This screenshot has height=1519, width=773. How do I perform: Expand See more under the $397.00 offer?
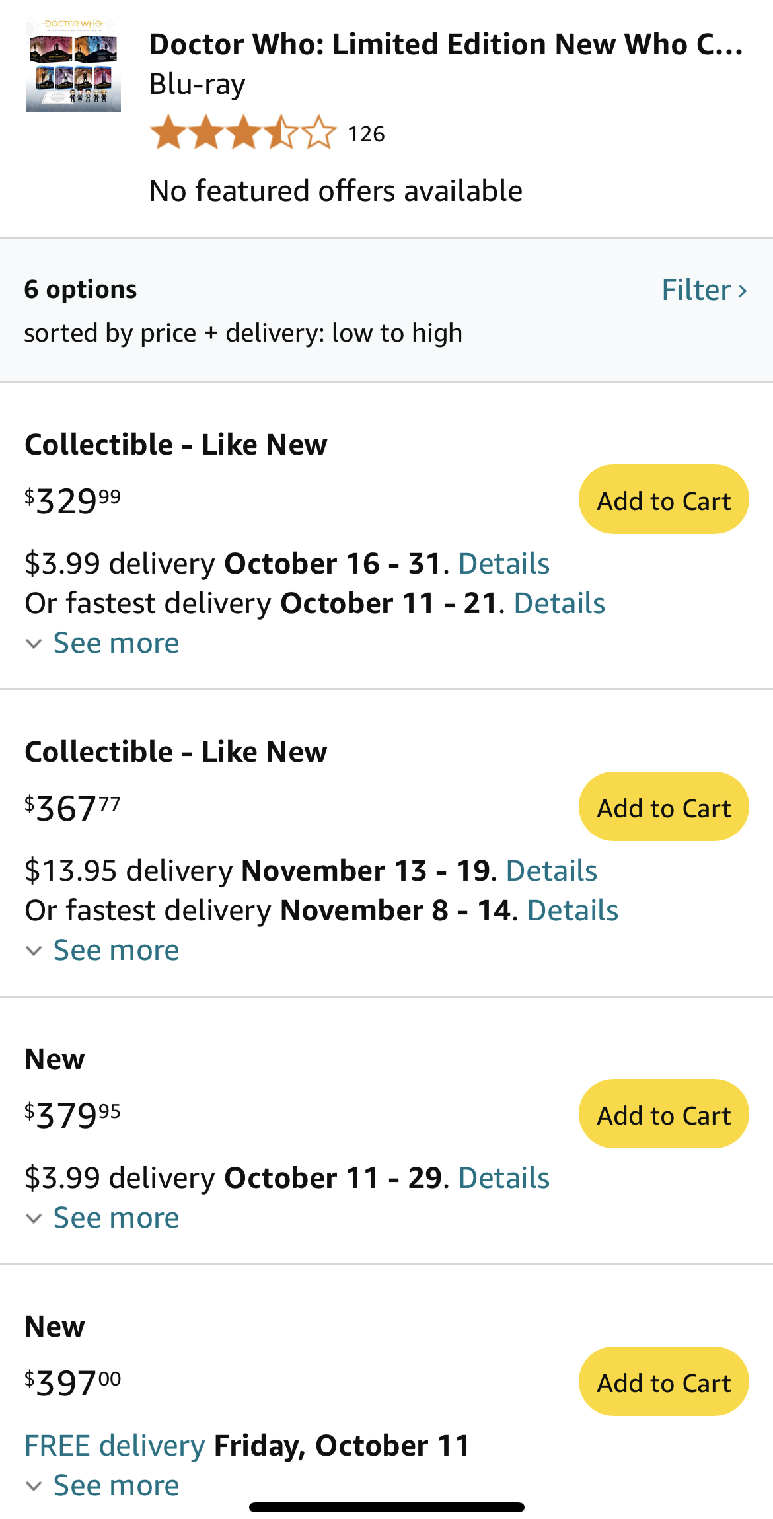[x=116, y=1485]
